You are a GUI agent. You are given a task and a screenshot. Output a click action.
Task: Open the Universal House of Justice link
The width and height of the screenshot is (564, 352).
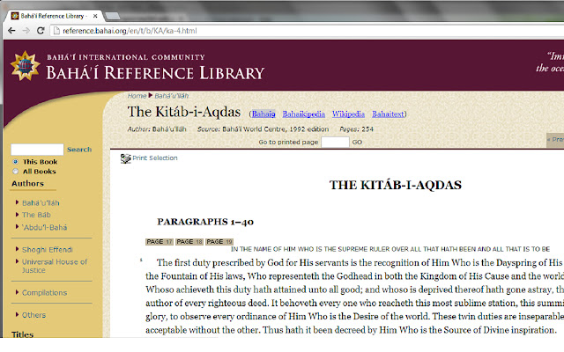pyautogui.click(x=55, y=266)
